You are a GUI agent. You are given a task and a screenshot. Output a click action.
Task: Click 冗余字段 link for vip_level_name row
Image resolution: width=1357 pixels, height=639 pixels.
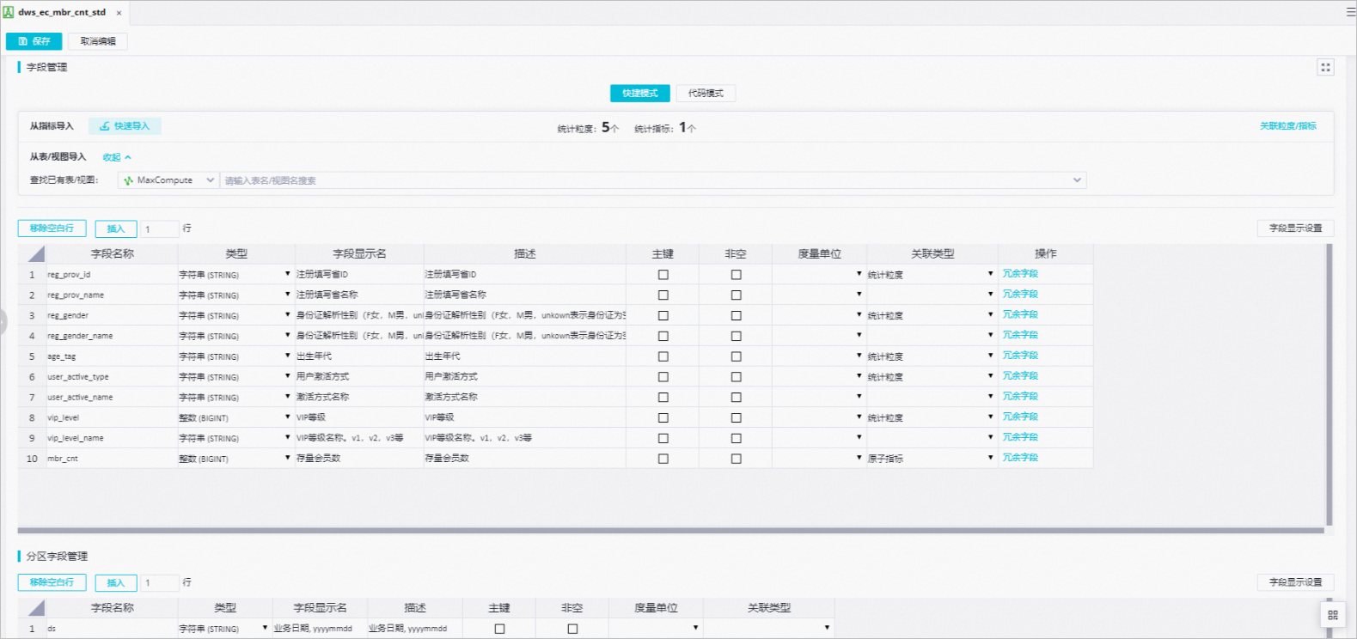click(1020, 437)
